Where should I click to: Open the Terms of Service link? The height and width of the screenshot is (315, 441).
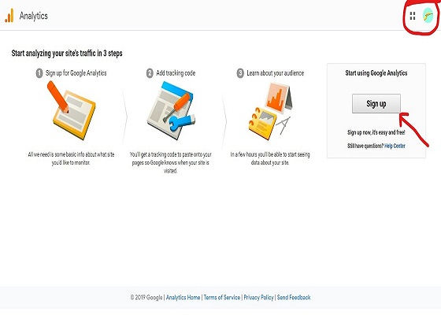(222, 298)
